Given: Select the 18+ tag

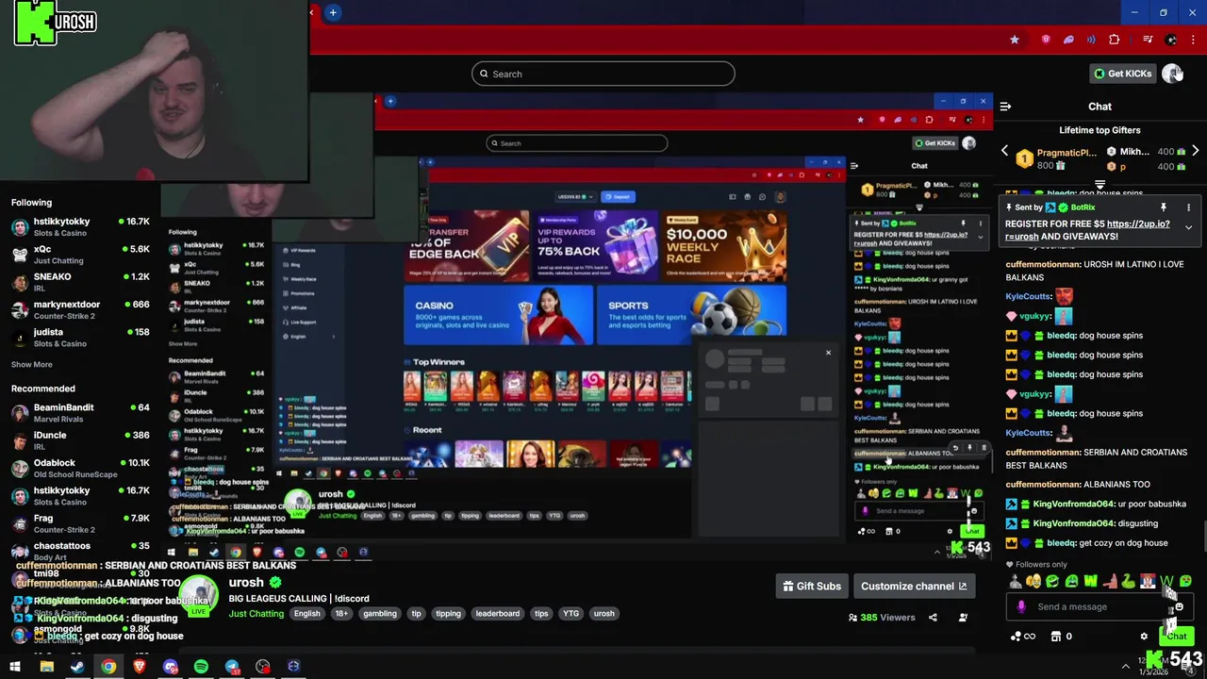Looking at the screenshot, I should pyautogui.click(x=341, y=614).
